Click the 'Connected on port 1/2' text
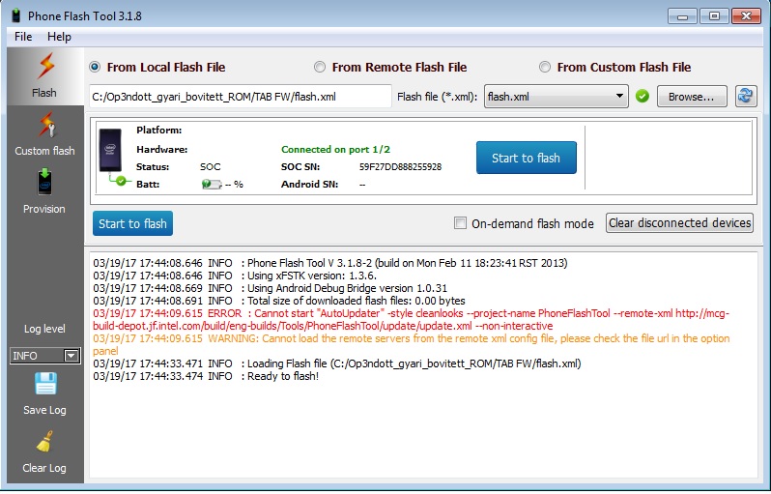 336,150
